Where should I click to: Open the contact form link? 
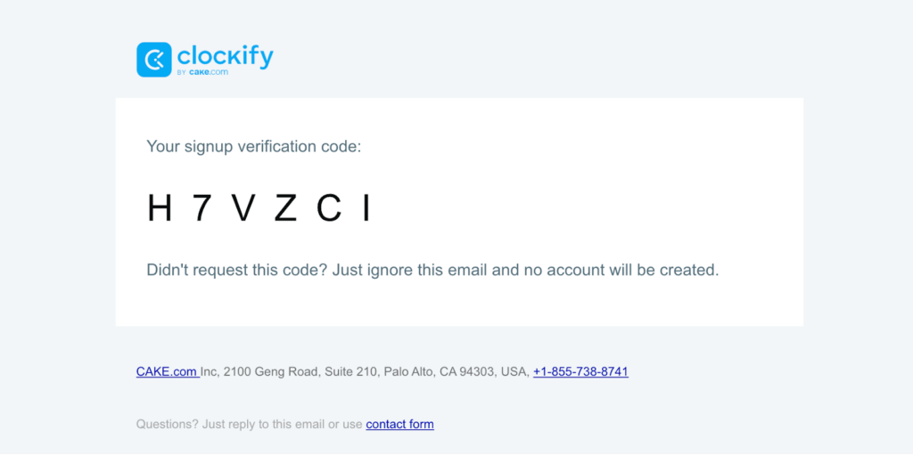[399, 424]
